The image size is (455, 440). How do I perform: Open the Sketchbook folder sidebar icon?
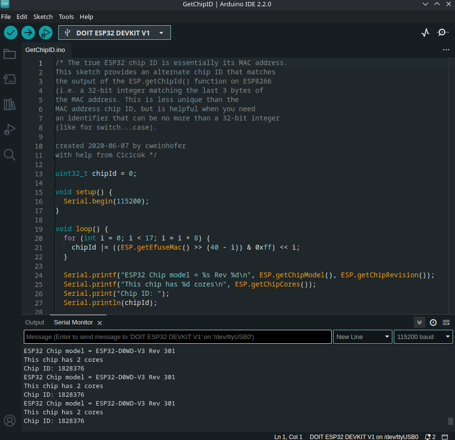pos(10,54)
